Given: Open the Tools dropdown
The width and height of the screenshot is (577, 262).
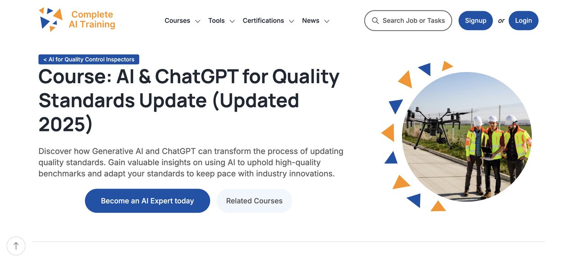Looking at the screenshot, I should tap(232, 21).
